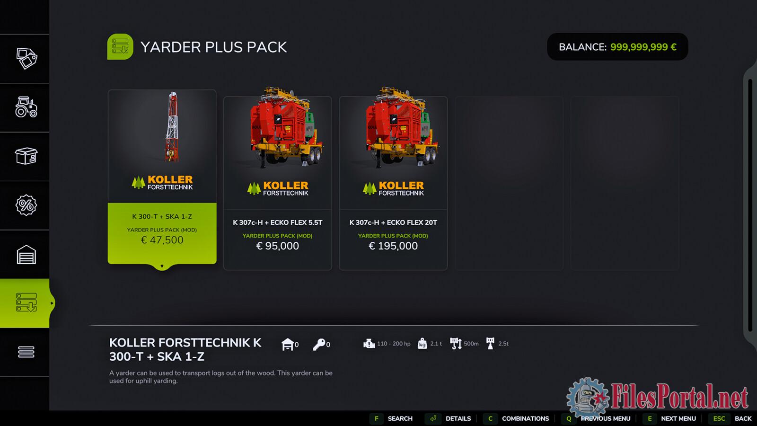Click the Yarder Plus Pack header icon
This screenshot has width=757, height=426.
pos(120,46)
